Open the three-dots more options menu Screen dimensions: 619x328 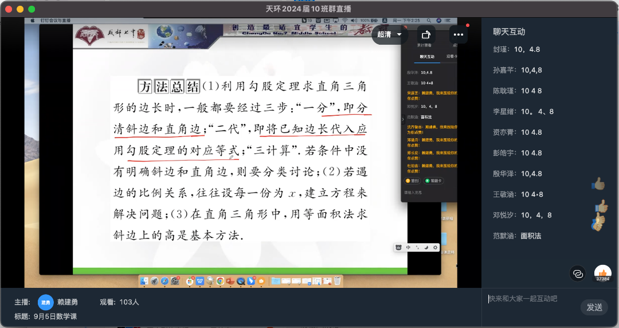coord(459,35)
